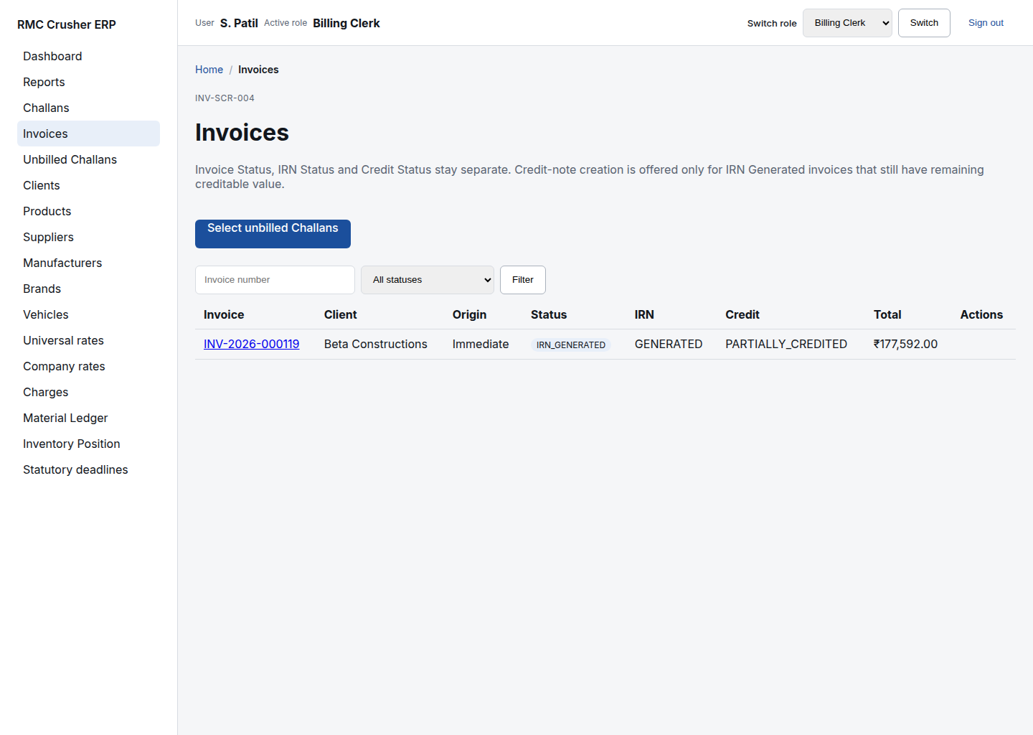The height and width of the screenshot is (735, 1033).
Task: Apply the invoice Filter button
Action: (523, 280)
